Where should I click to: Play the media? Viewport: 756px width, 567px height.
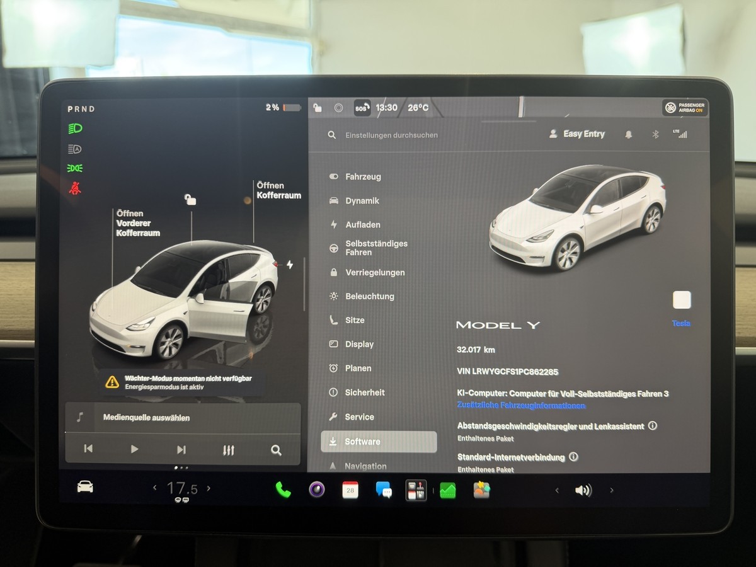tap(134, 449)
